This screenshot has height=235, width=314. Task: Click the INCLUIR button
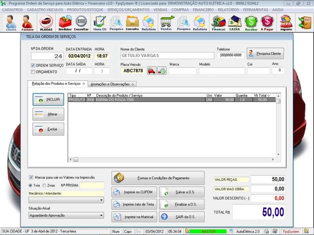(x=48, y=99)
